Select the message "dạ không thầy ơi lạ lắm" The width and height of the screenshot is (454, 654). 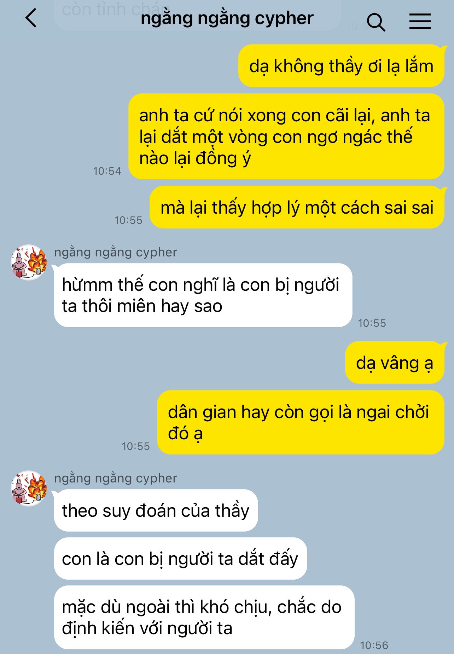(341, 66)
